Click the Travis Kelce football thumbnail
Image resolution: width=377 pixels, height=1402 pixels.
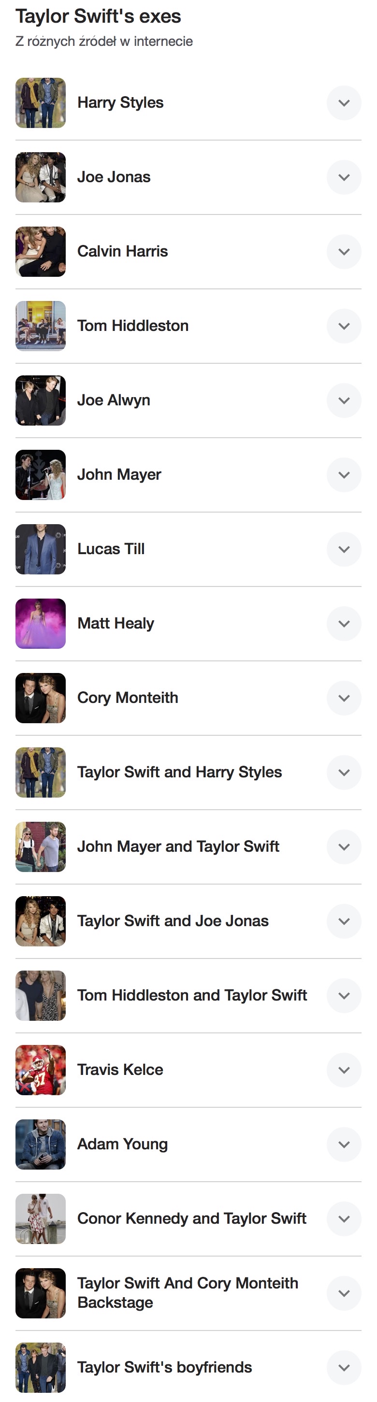(40, 1070)
